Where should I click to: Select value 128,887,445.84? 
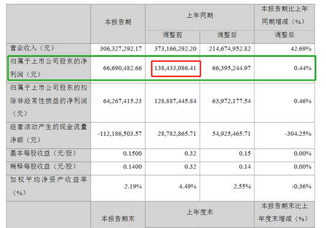[x=175, y=101]
